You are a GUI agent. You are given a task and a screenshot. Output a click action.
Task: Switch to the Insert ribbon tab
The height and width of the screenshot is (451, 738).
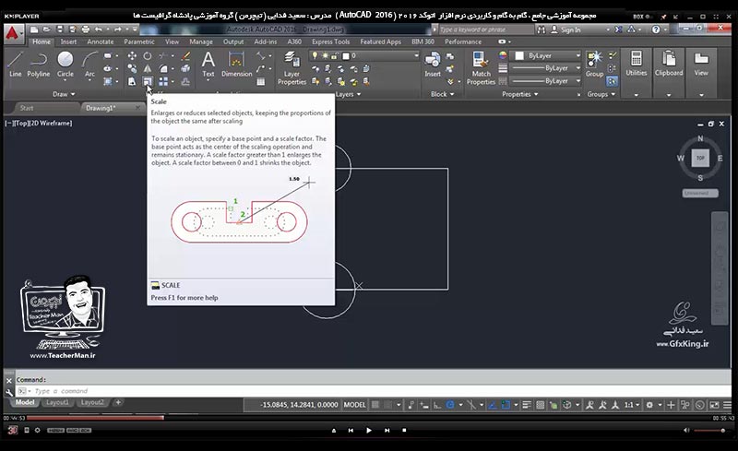pos(68,42)
